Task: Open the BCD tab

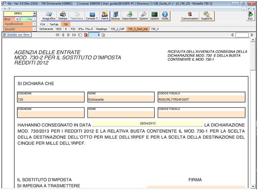Action: (x=59, y=29)
